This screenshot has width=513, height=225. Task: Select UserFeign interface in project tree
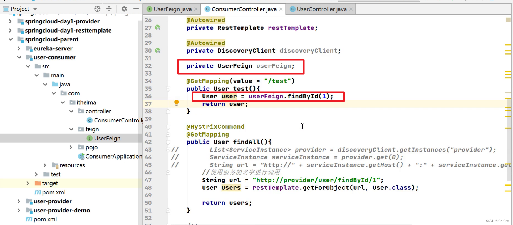107,138
